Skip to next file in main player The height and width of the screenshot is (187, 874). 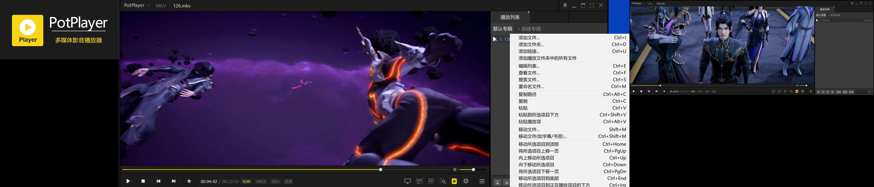tap(174, 181)
